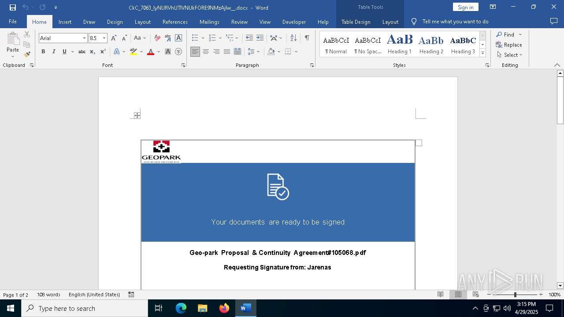The width and height of the screenshot is (564, 317).
Task: Apply the Heading 1 style
Action: point(400,44)
